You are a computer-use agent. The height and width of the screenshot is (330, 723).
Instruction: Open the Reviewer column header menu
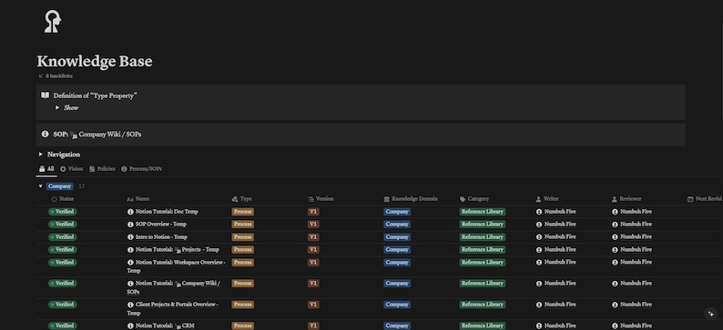pyautogui.click(x=626, y=199)
